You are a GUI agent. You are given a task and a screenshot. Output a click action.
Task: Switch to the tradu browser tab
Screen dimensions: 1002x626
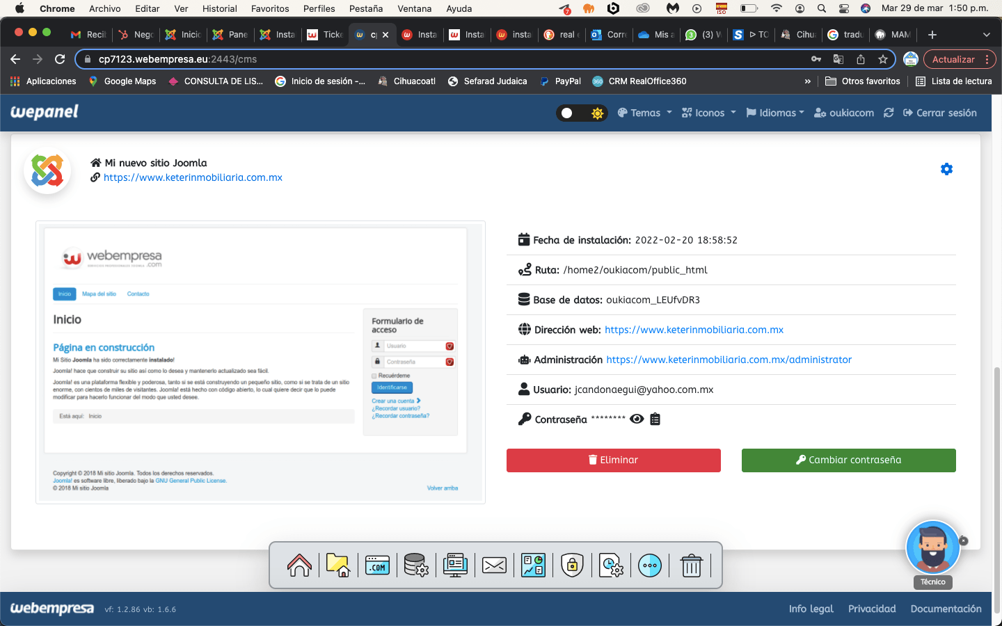(x=846, y=34)
